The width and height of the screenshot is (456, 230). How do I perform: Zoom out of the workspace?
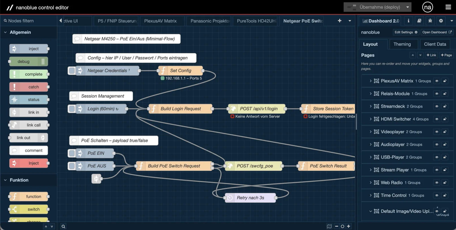coord(337,226)
